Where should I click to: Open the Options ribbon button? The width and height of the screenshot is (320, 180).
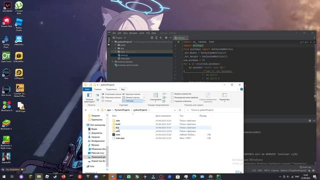coord(224,97)
